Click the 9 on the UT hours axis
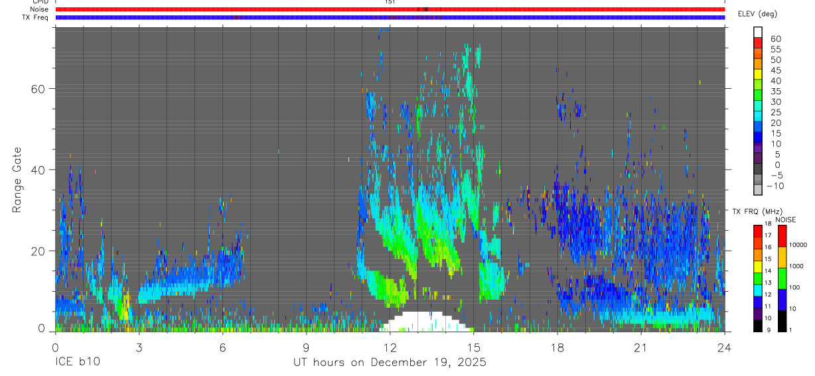Screen dimensions: 815x376 click(x=307, y=347)
